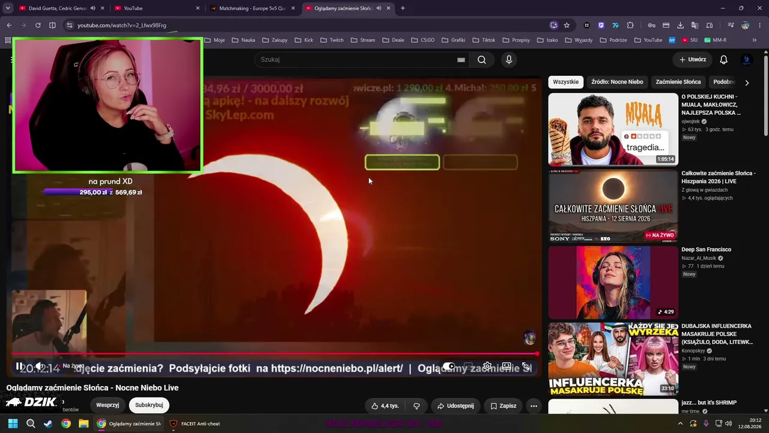Click the Wesprzyj button
This screenshot has width=769, height=433.
(108, 405)
